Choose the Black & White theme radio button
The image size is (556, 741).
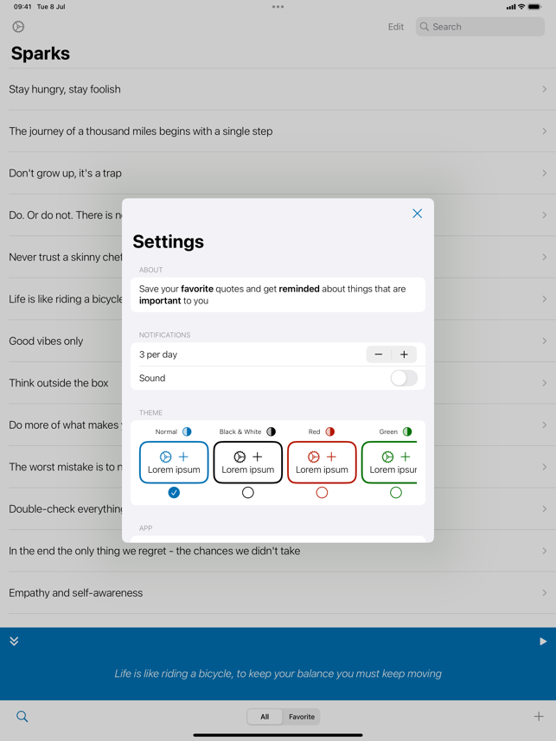point(248,493)
